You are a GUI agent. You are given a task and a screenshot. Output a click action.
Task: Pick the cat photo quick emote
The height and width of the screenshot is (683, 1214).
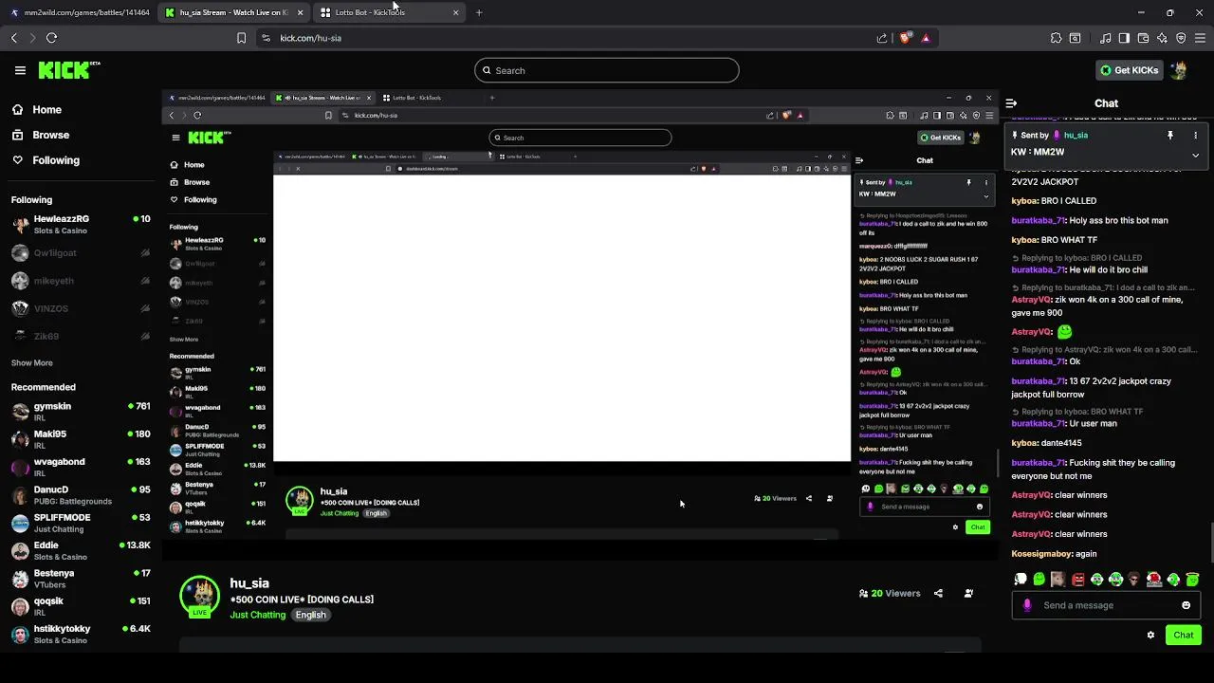pos(1058,579)
